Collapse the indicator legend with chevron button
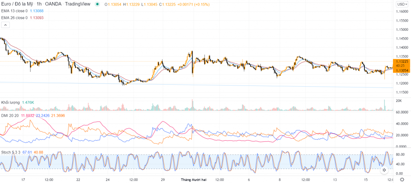 pos(5,25)
